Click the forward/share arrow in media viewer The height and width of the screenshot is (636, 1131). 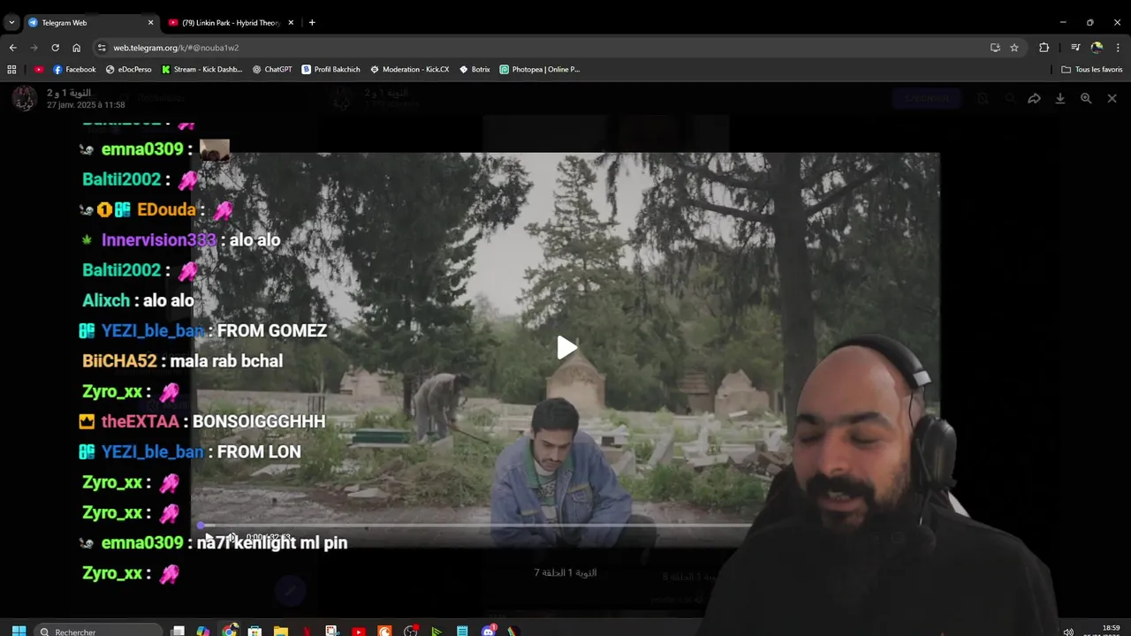click(1034, 98)
